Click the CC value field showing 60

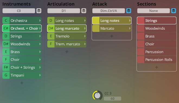[x=113, y=98]
